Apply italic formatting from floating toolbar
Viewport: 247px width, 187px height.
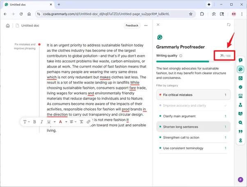41,122
